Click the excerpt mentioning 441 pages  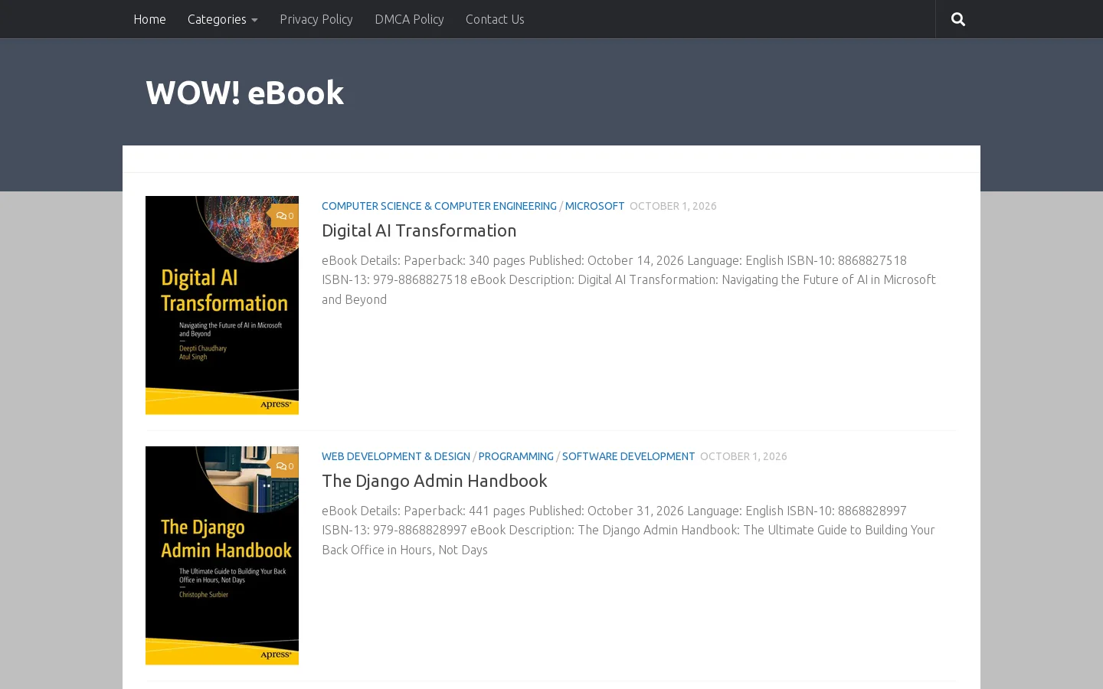629,530
